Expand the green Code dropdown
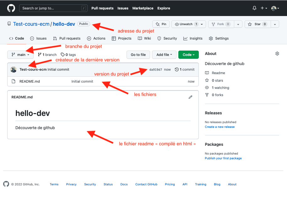The image size is (287, 202). click(x=188, y=55)
